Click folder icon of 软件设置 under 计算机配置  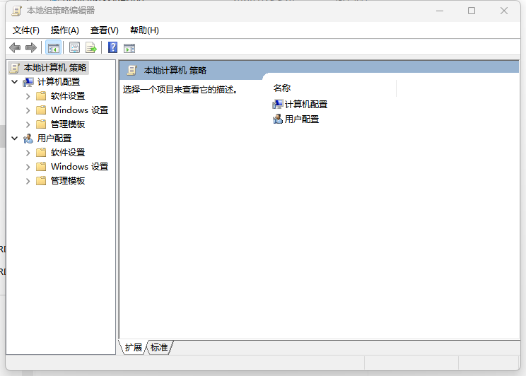click(41, 96)
